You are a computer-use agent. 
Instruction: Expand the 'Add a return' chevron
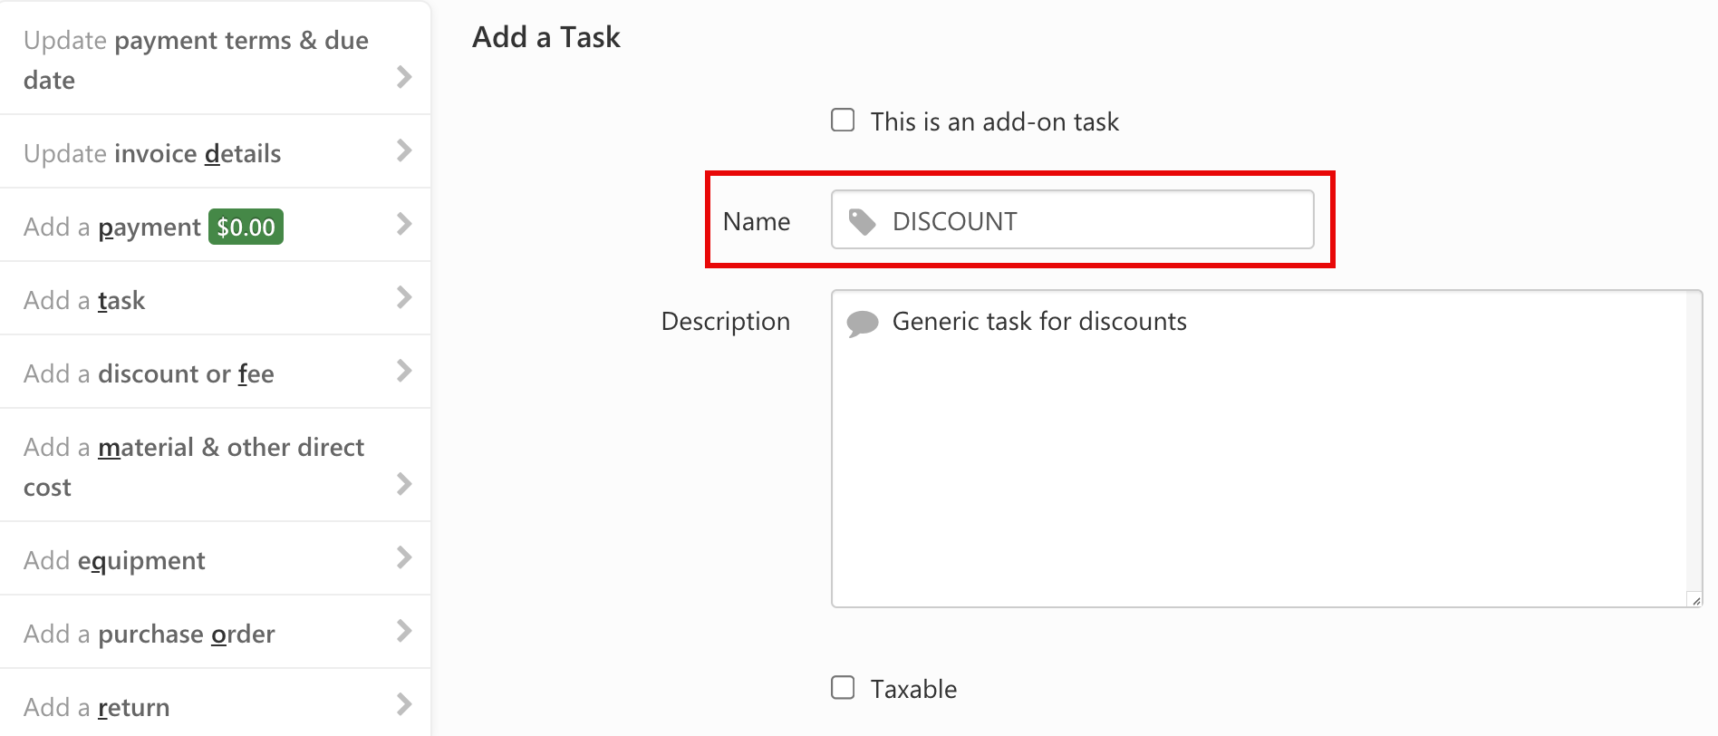pos(404,702)
